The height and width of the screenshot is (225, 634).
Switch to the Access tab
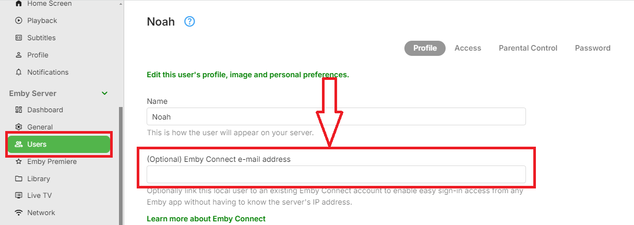(468, 48)
